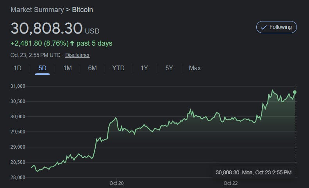Click the green up arrow beside the percent change
Screen dimensions: 309x188
(x=72, y=43)
